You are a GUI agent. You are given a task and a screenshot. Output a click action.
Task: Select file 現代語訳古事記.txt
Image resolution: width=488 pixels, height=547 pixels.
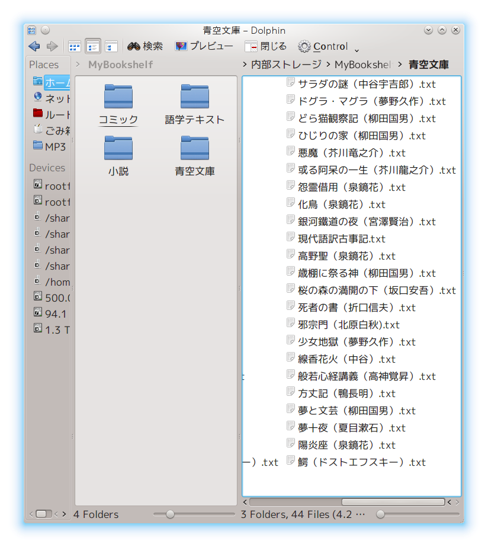(x=336, y=239)
